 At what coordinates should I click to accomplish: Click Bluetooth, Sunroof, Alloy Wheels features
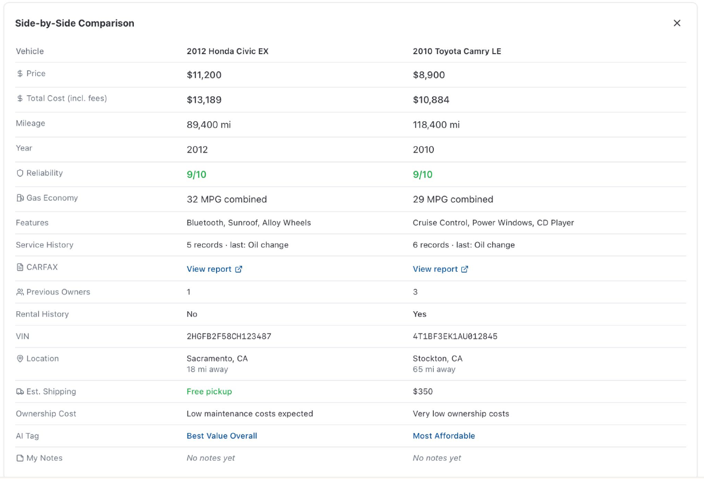tap(249, 222)
